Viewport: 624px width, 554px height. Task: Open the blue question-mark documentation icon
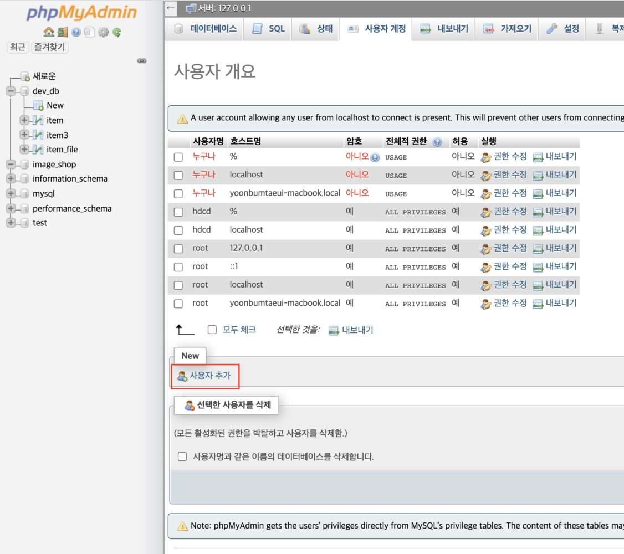click(x=76, y=32)
